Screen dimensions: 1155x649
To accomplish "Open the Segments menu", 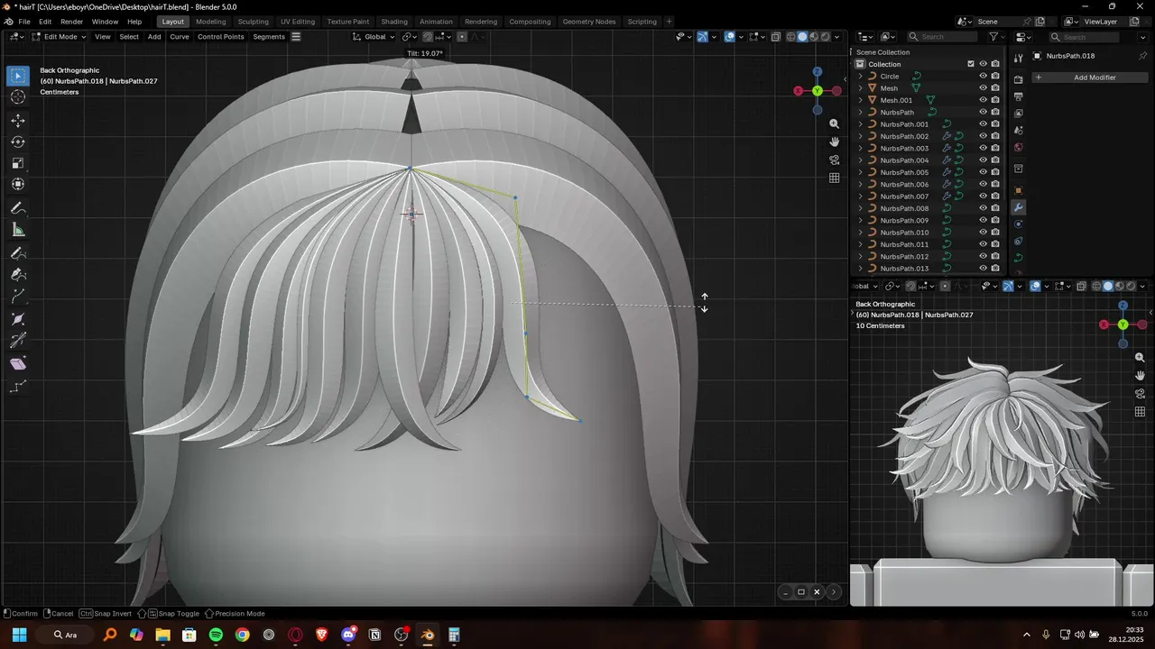I will coord(269,37).
